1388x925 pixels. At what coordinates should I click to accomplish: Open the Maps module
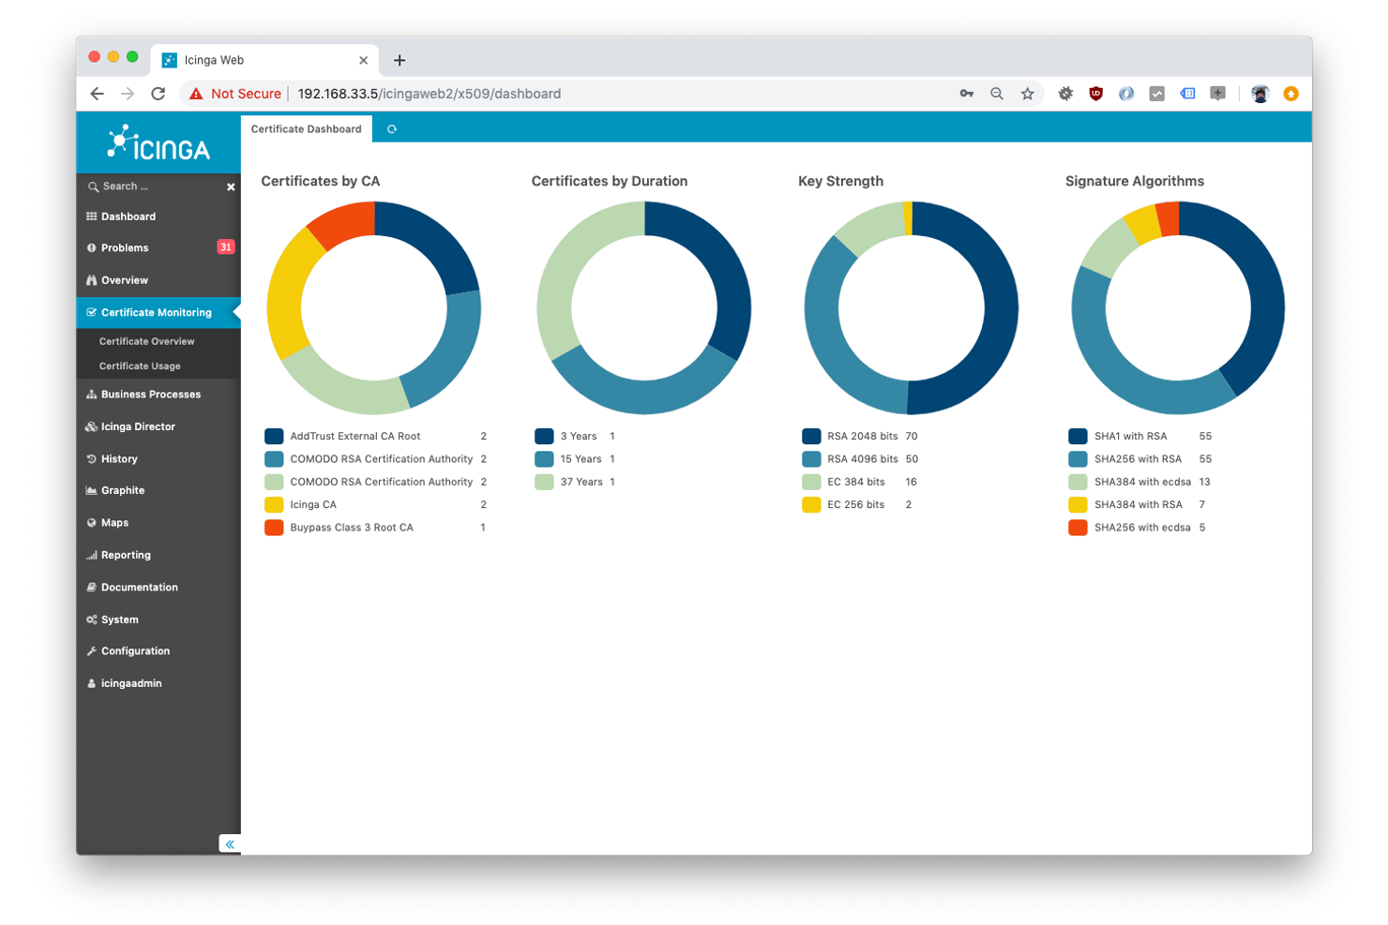click(114, 522)
